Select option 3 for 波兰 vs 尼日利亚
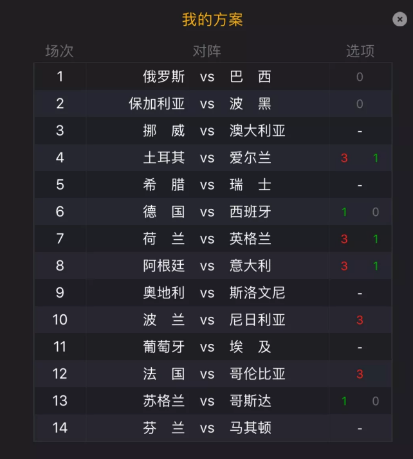 point(360,320)
